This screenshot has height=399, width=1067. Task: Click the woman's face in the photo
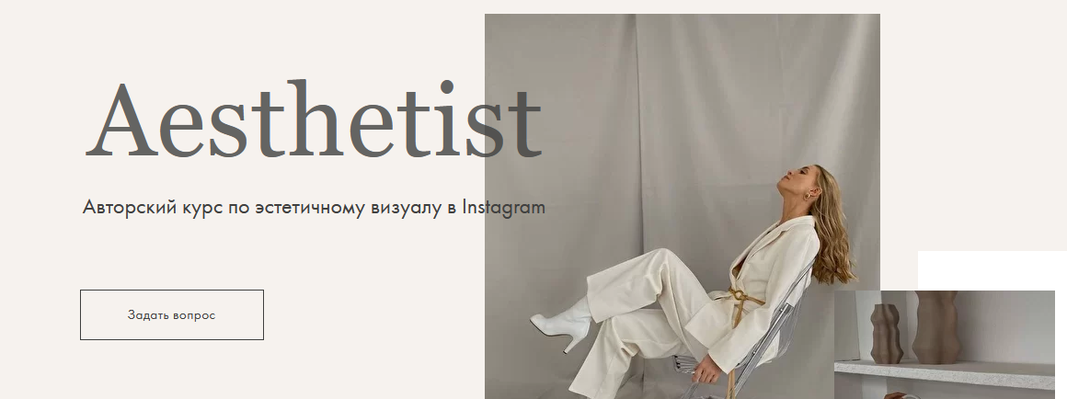pyautogui.click(x=796, y=180)
